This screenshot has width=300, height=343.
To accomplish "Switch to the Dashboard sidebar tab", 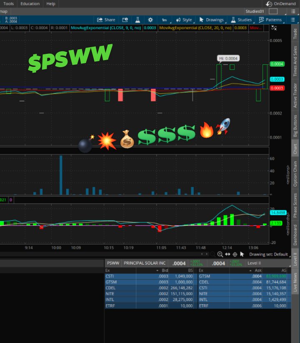I will [295, 235].
